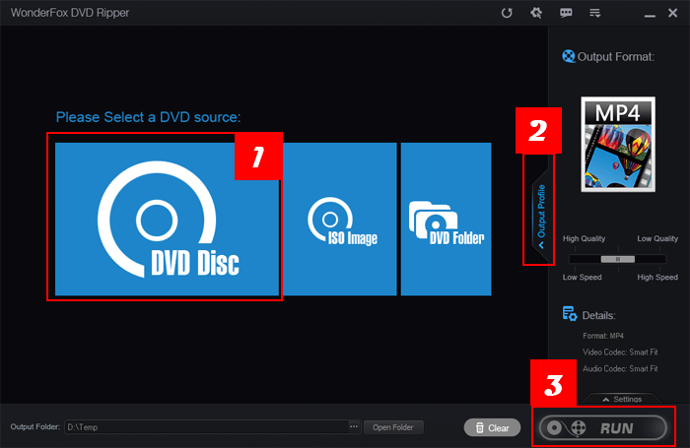Expand the Settings panel
Screen dimensions: 690x448
click(x=622, y=399)
